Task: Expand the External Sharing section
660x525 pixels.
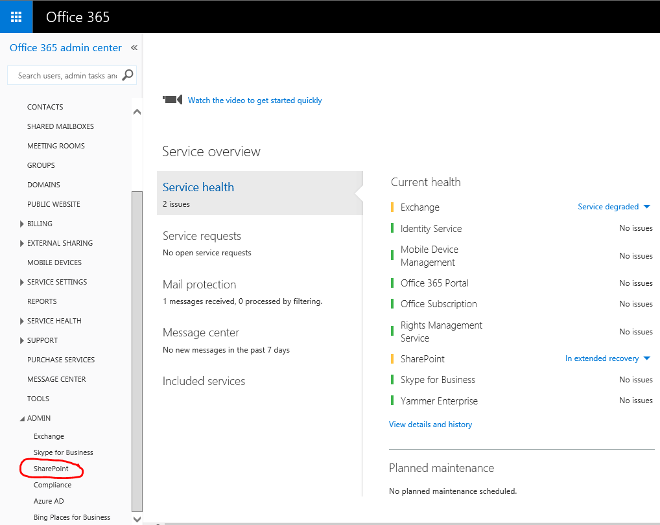Action: (21, 243)
